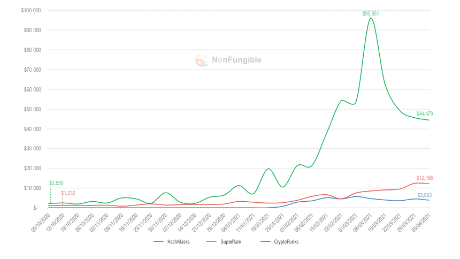
Task: Click the $3,883 HashMasks data label
Action: pyautogui.click(x=425, y=195)
